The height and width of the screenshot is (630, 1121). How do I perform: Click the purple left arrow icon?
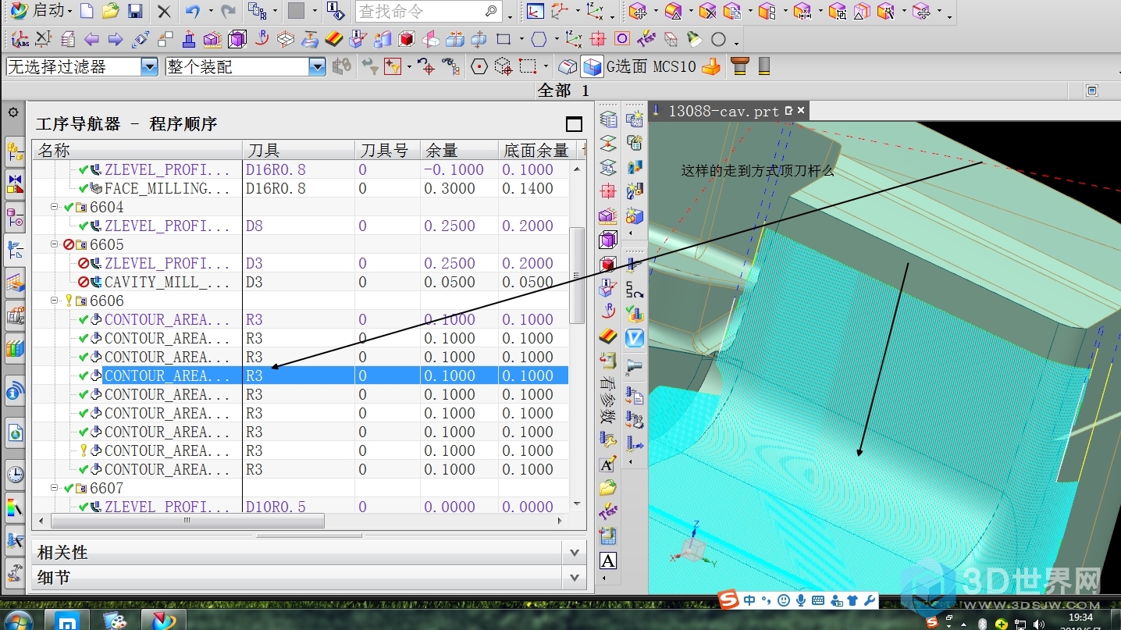pos(91,39)
